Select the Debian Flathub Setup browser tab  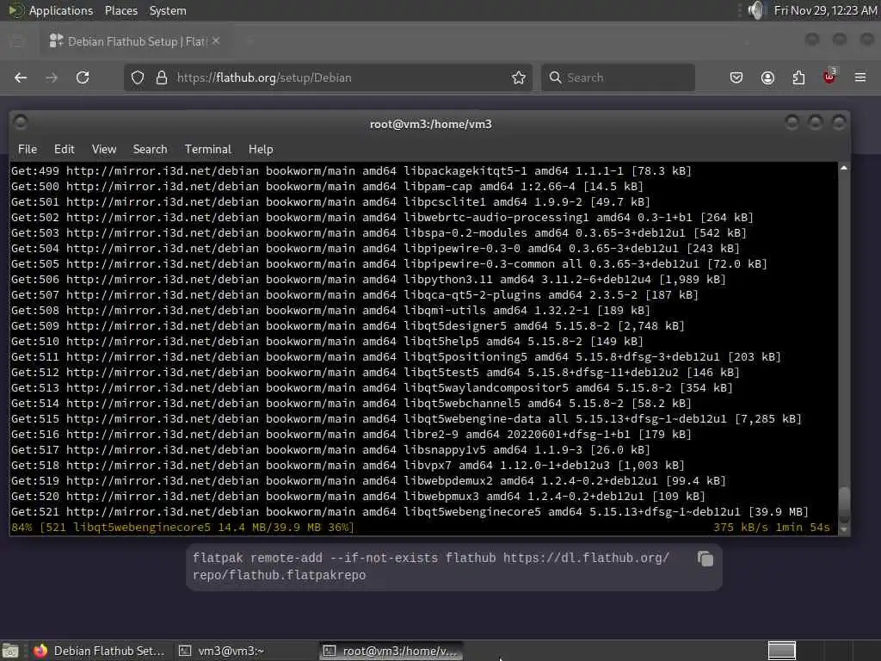[x=135, y=41]
